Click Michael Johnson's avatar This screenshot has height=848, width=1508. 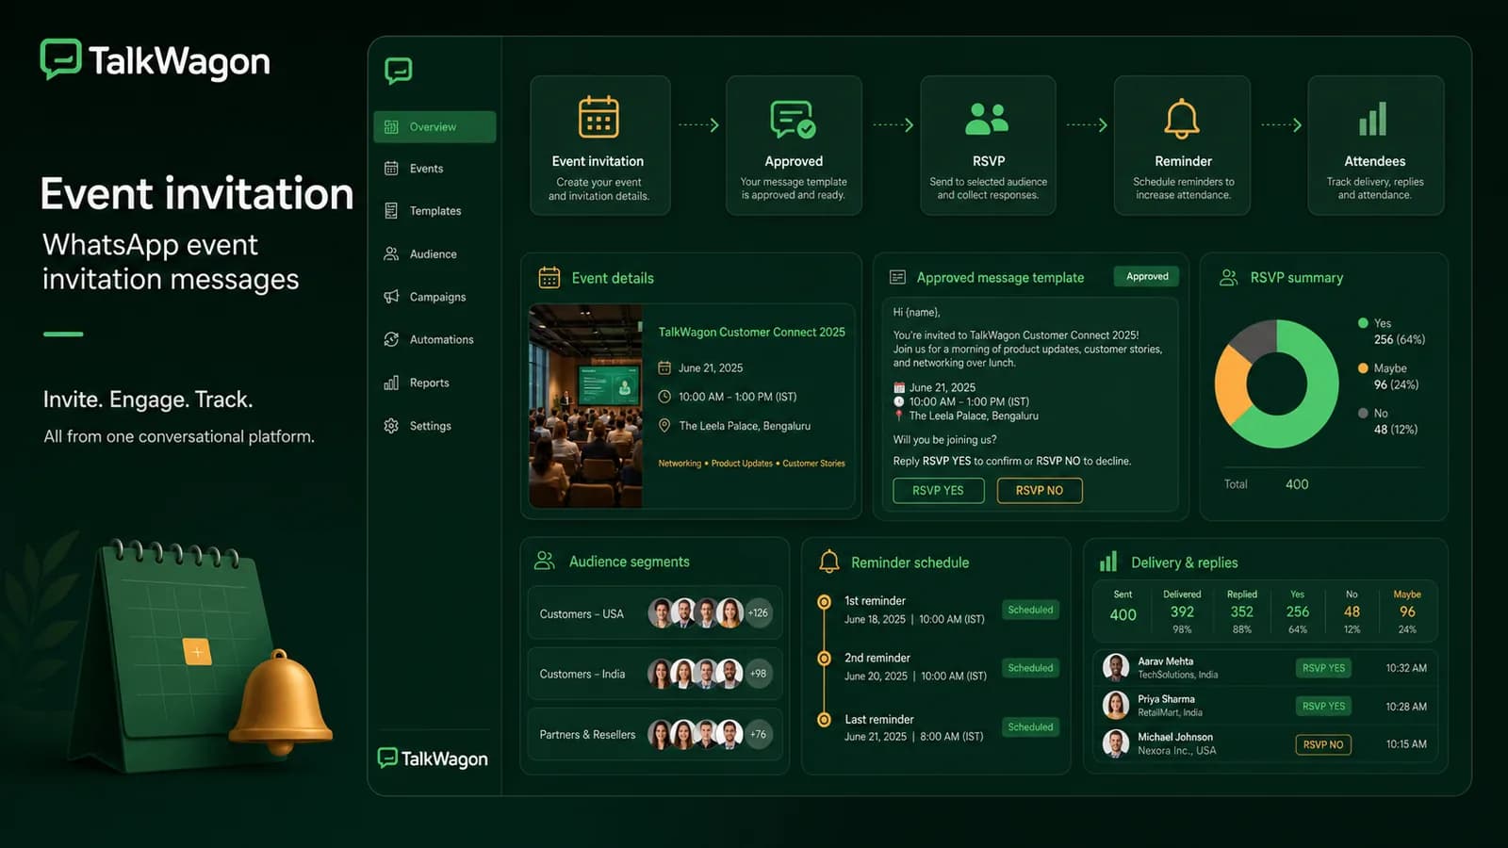(1116, 743)
